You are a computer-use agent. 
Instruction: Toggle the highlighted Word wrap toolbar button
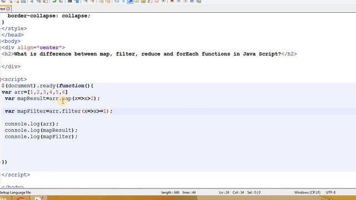pyautogui.click(x=130, y=1)
